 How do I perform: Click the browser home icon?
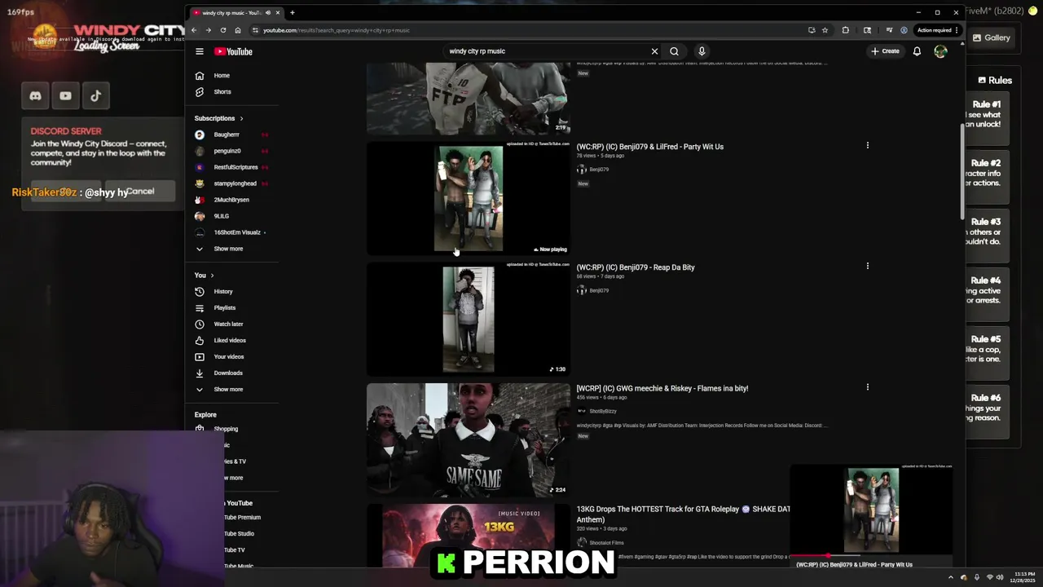[238, 30]
